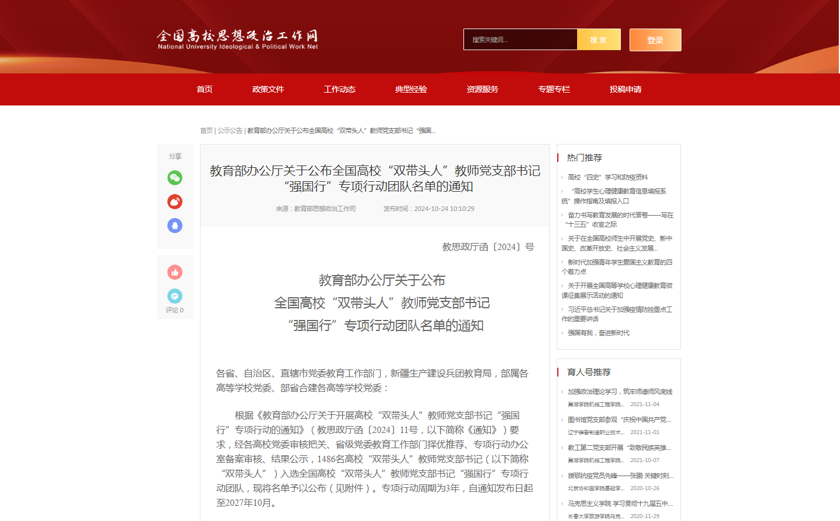840x521 pixels.
Task: Open the 首页 navigation menu item
Action: pyautogui.click(x=205, y=89)
